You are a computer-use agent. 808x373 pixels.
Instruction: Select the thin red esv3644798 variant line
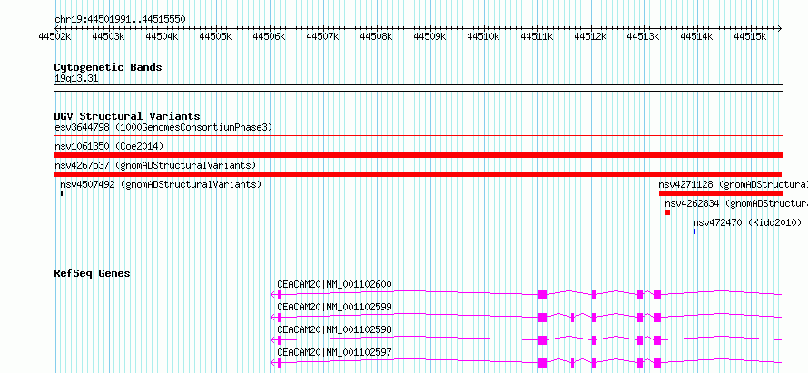click(419, 136)
